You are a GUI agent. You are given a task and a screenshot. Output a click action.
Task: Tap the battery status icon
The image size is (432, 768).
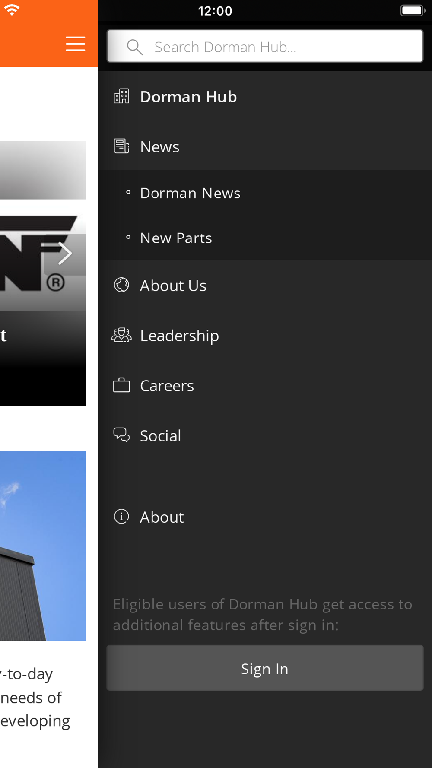[x=413, y=10]
